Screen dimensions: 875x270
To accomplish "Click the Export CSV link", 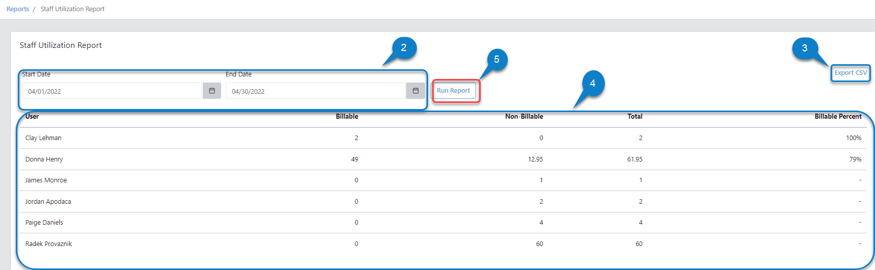I will [850, 73].
